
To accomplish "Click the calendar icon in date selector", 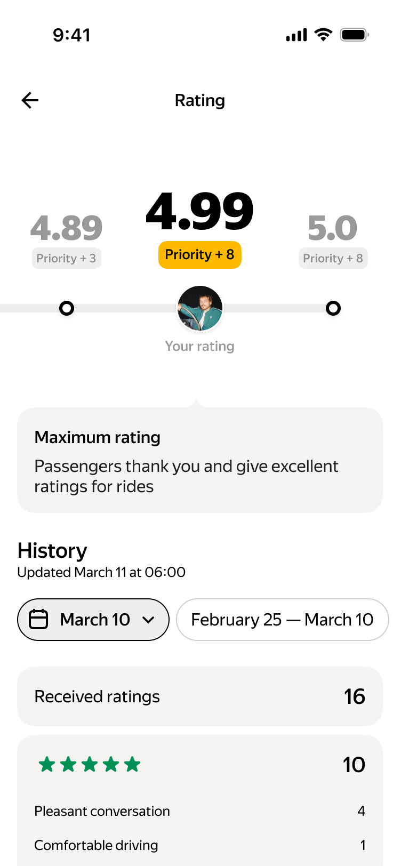I will click(38, 620).
